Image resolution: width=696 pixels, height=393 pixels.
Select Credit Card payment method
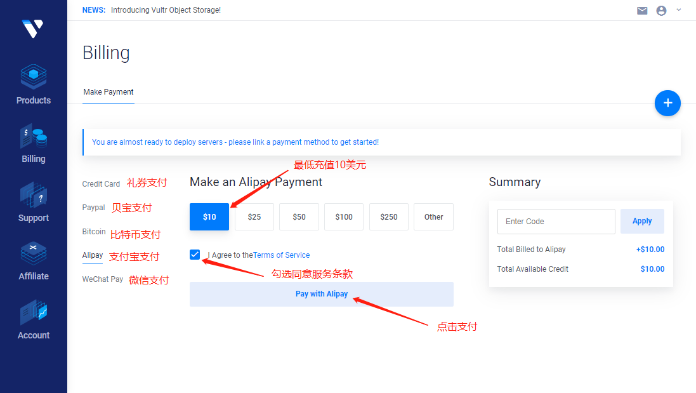[x=101, y=184]
